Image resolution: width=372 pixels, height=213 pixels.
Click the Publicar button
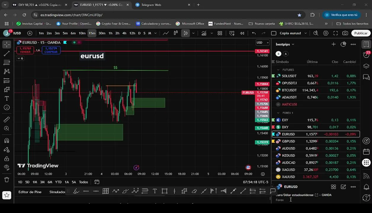coord(361,33)
